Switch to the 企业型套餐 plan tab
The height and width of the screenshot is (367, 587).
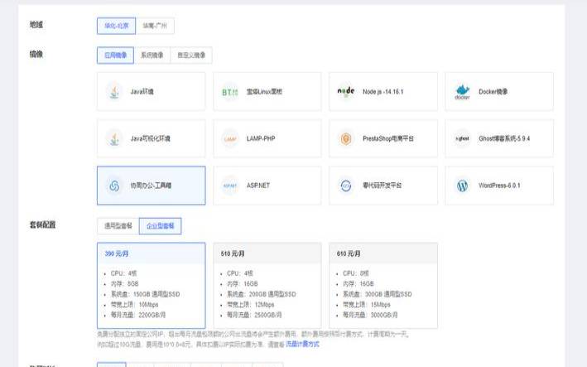(x=161, y=226)
